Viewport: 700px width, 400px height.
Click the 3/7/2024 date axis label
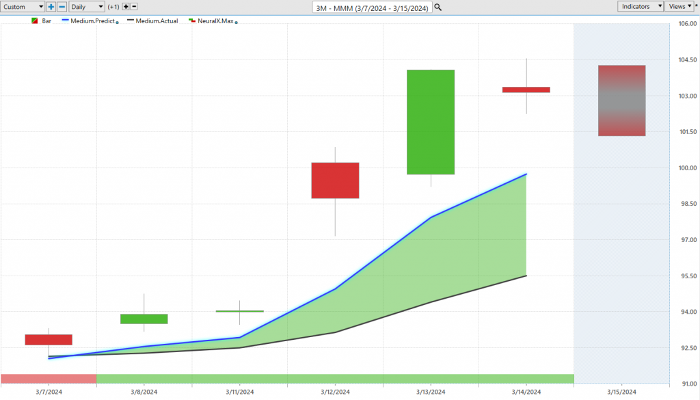[x=49, y=392]
